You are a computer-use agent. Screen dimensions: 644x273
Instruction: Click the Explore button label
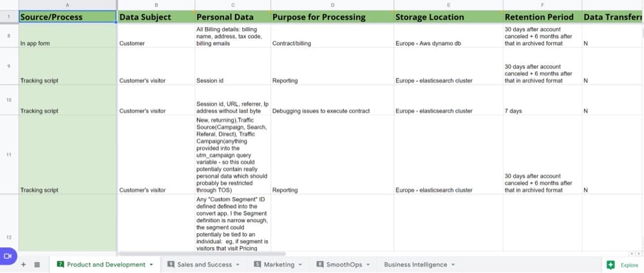629,265
